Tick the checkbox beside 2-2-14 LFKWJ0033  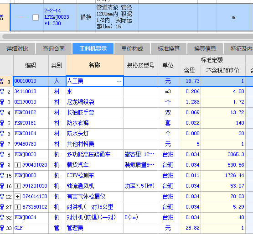[x=36, y=17]
